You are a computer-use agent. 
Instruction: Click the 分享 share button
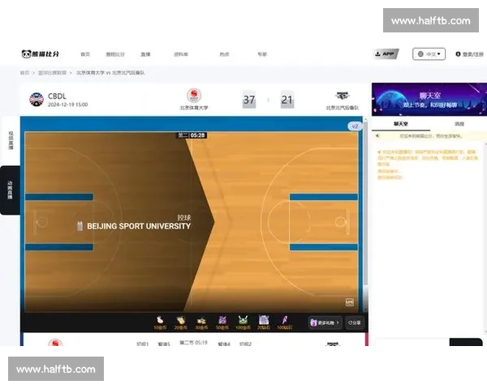(x=355, y=323)
